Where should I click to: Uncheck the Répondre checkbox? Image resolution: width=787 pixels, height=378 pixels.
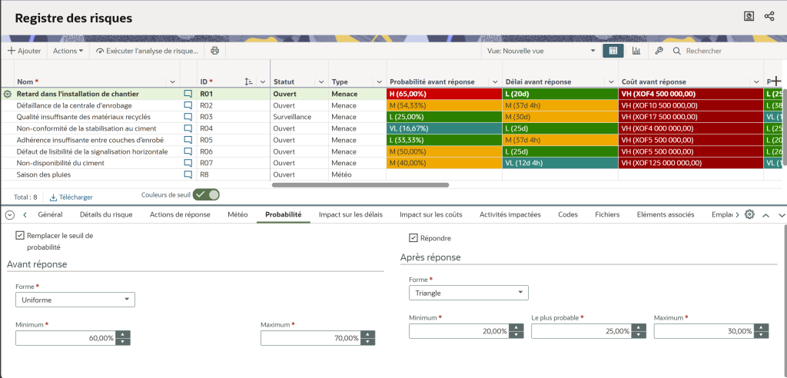413,238
